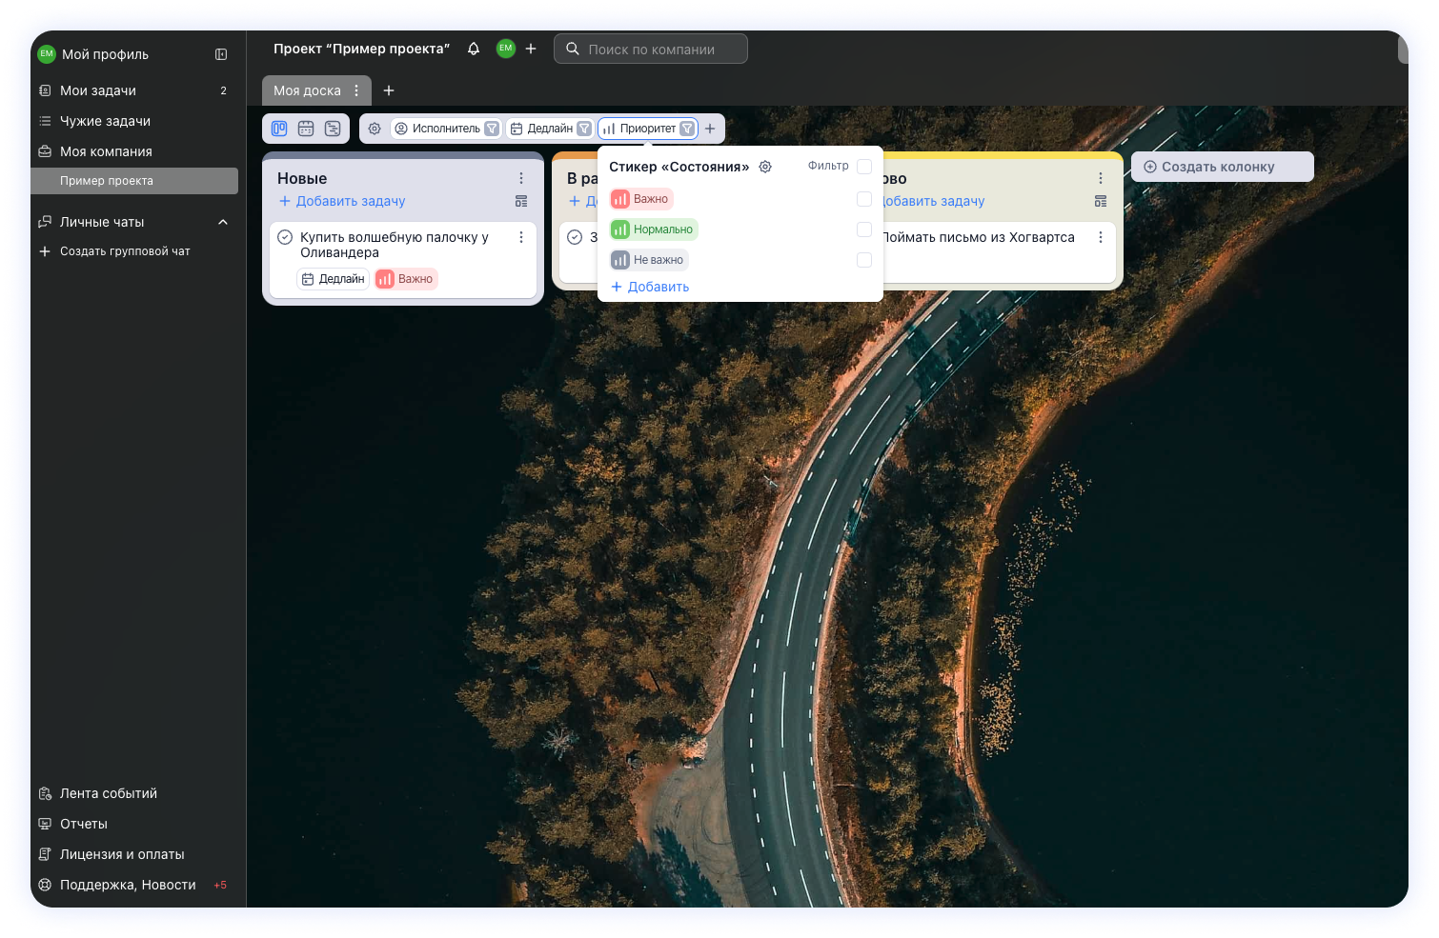Mark Купить волшебную палочку task complete

click(x=285, y=237)
